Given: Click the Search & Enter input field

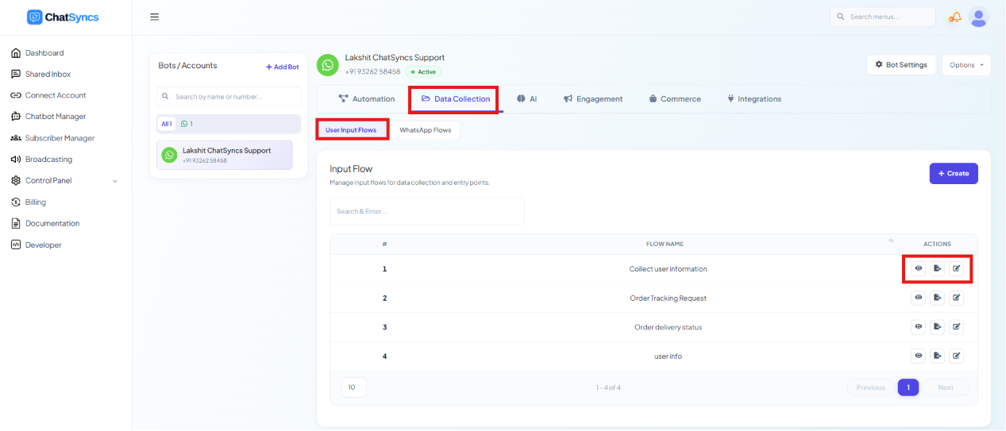Looking at the screenshot, I should click(x=427, y=211).
